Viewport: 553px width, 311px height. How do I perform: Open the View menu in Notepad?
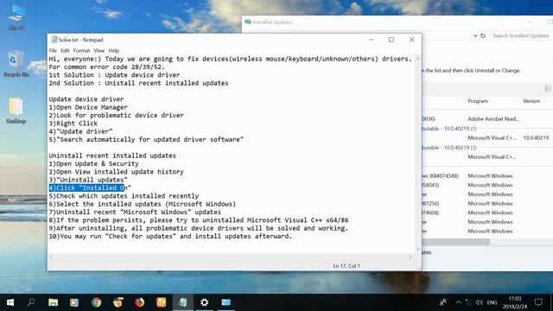coord(99,50)
